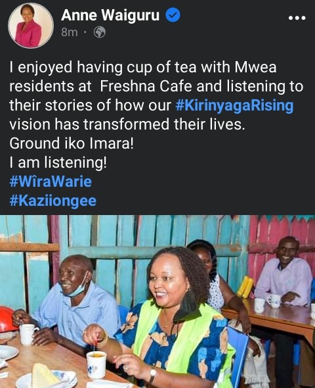Open Anne Waiguru's round profile picture
The height and width of the screenshot is (388, 315).
pyautogui.click(x=31, y=25)
